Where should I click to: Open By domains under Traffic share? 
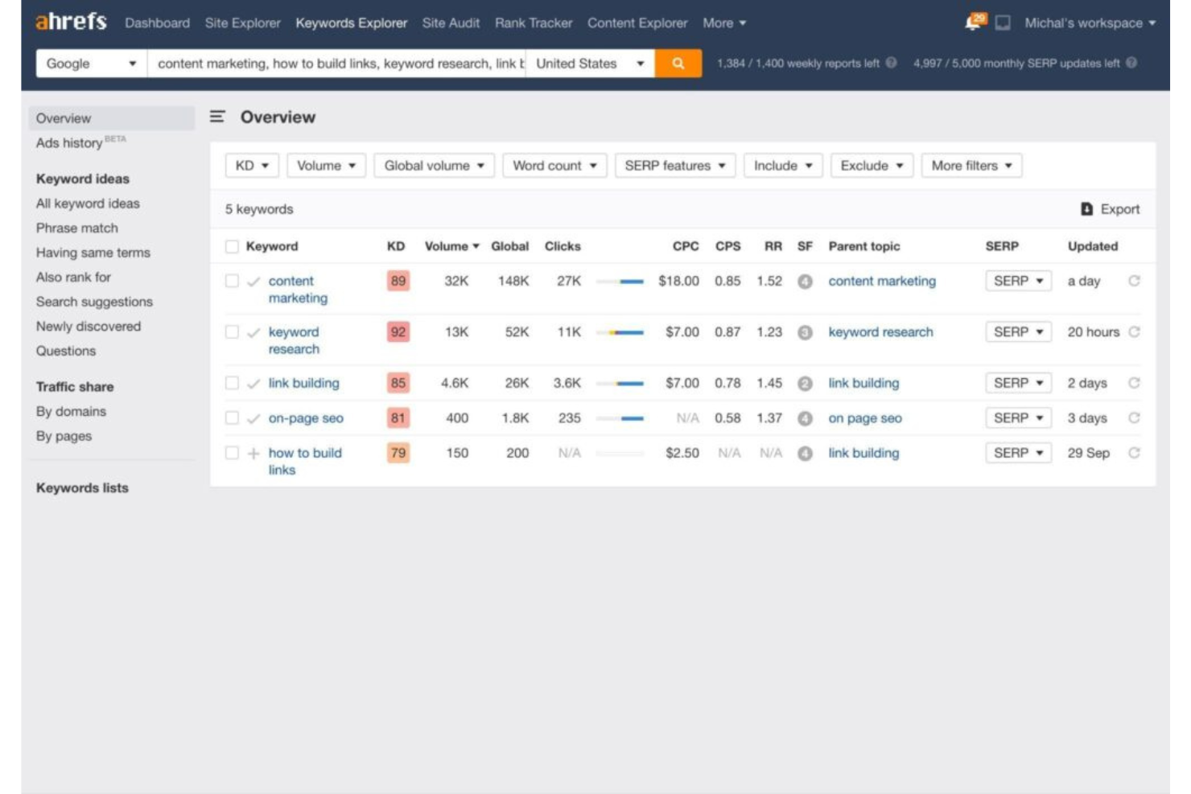[71, 411]
